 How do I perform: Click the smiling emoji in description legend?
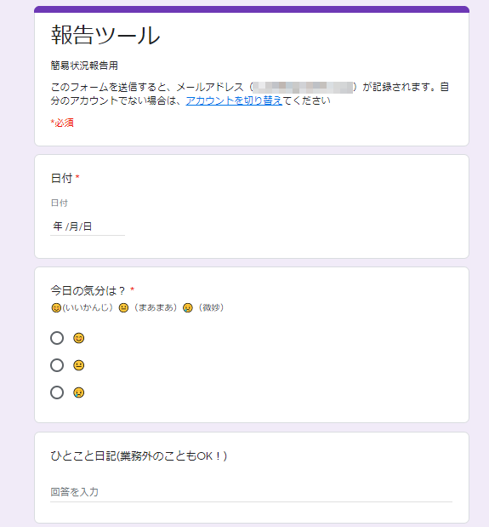tap(56, 307)
